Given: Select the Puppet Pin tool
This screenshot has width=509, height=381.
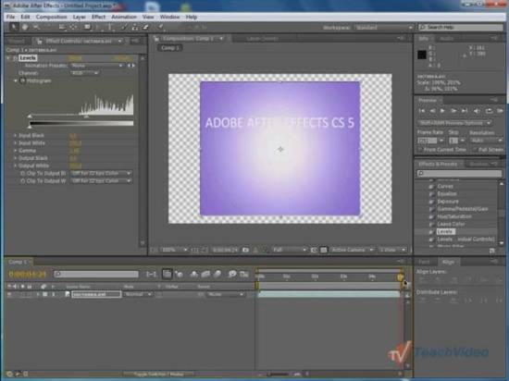Looking at the screenshot, I should click(x=160, y=27).
